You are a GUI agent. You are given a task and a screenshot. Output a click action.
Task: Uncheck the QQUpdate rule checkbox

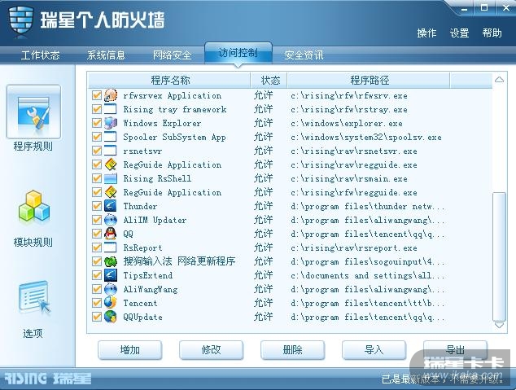(97, 317)
